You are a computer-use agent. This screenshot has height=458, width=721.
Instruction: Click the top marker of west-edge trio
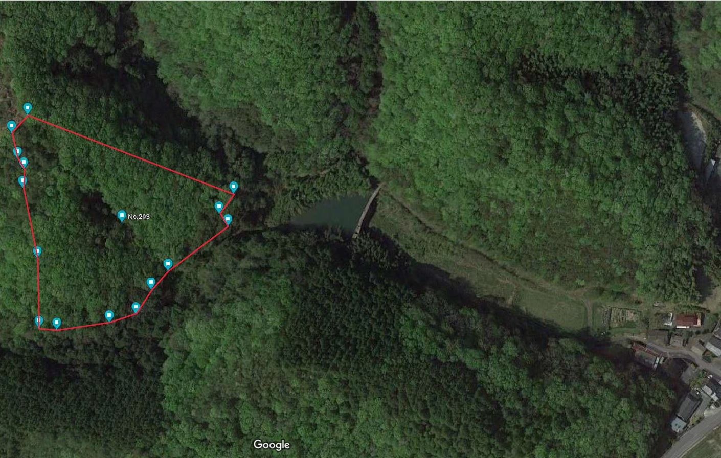17,152
